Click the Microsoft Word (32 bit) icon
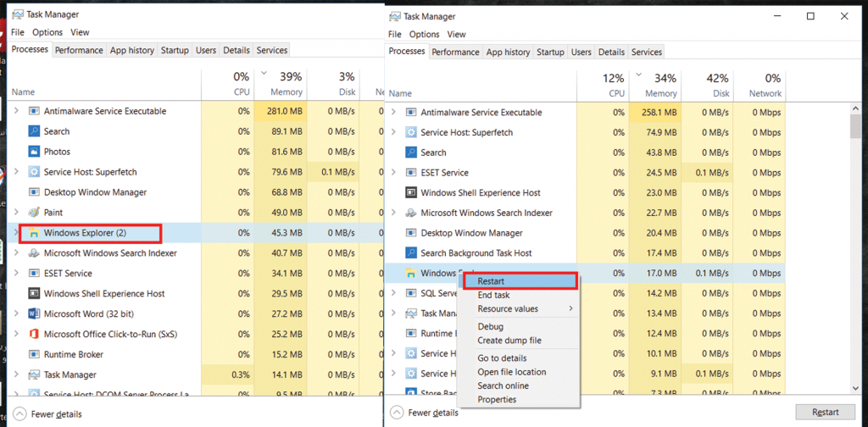The height and width of the screenshot is (427, 868). pyautogui.click(x=34, y=314)
